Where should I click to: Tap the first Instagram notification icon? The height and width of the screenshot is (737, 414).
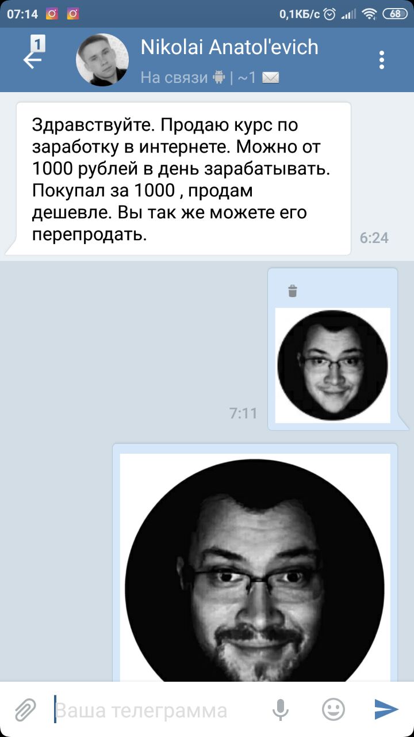(52, 14)
